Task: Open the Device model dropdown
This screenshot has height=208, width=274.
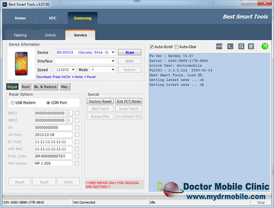Action: coord(113,52)
